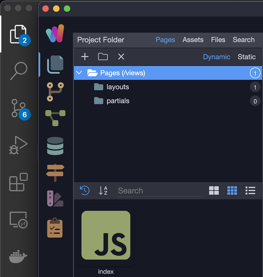Select the Pages file manager icon
Image resolution: width=263 pixels, height=277 pixels.
click(x=55, y=64)
